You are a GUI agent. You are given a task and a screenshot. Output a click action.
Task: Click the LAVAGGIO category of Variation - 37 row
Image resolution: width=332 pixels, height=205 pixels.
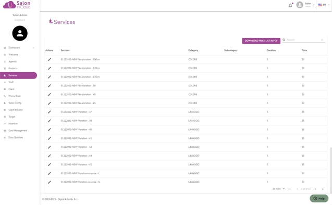click(x=194, y=112)
